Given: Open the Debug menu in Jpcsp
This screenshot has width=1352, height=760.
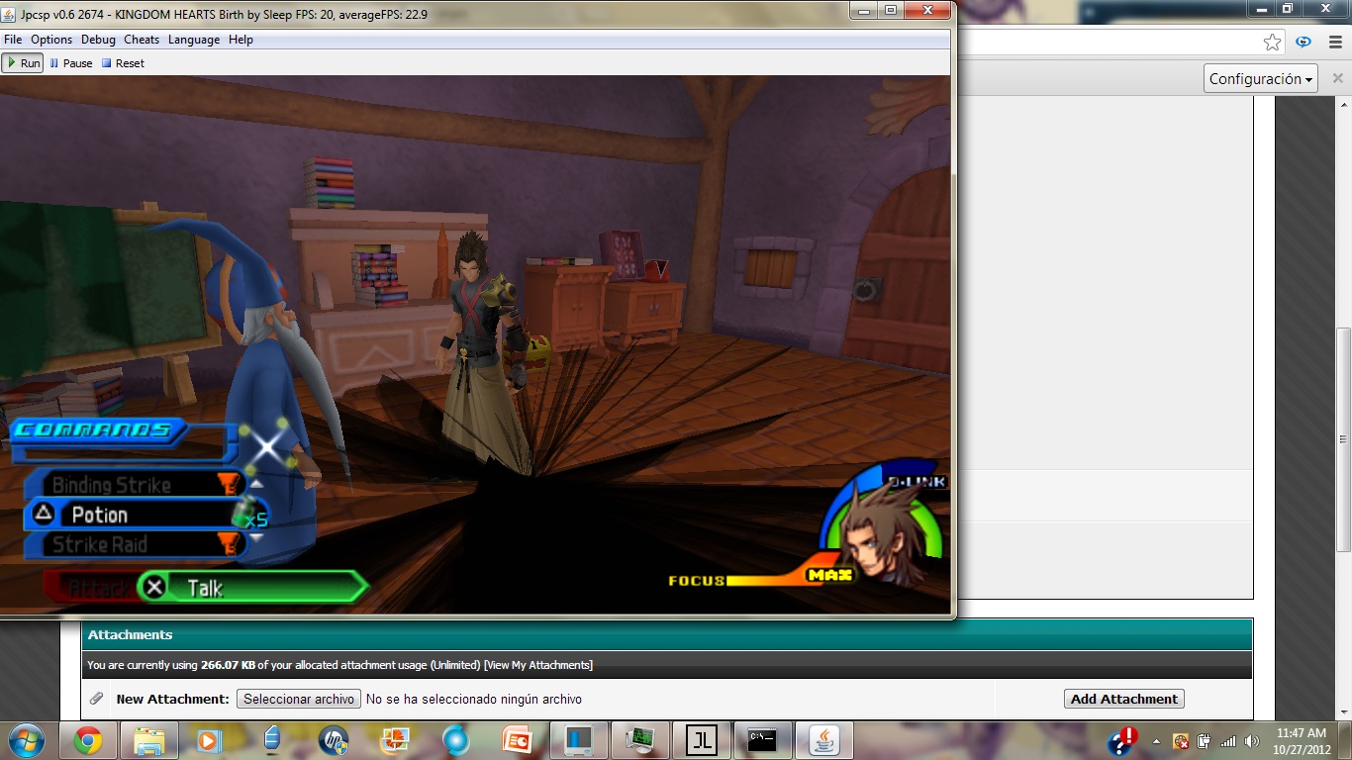Looking at the screenshot, I should click(98, 40).
